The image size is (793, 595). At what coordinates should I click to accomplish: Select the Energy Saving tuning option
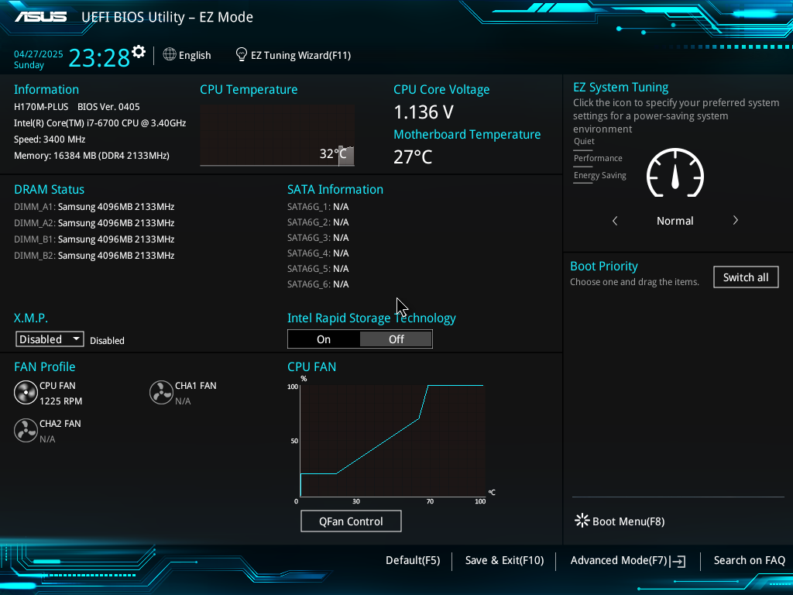coord(600,176)
